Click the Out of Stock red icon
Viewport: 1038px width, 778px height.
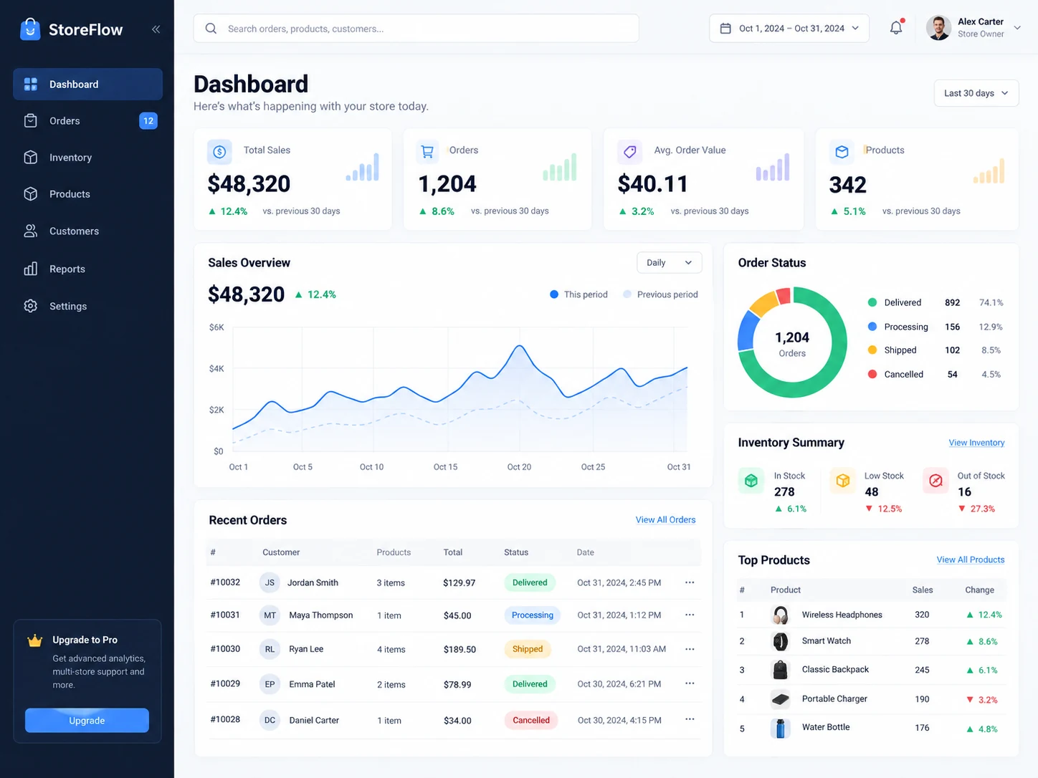pos(935,481)
